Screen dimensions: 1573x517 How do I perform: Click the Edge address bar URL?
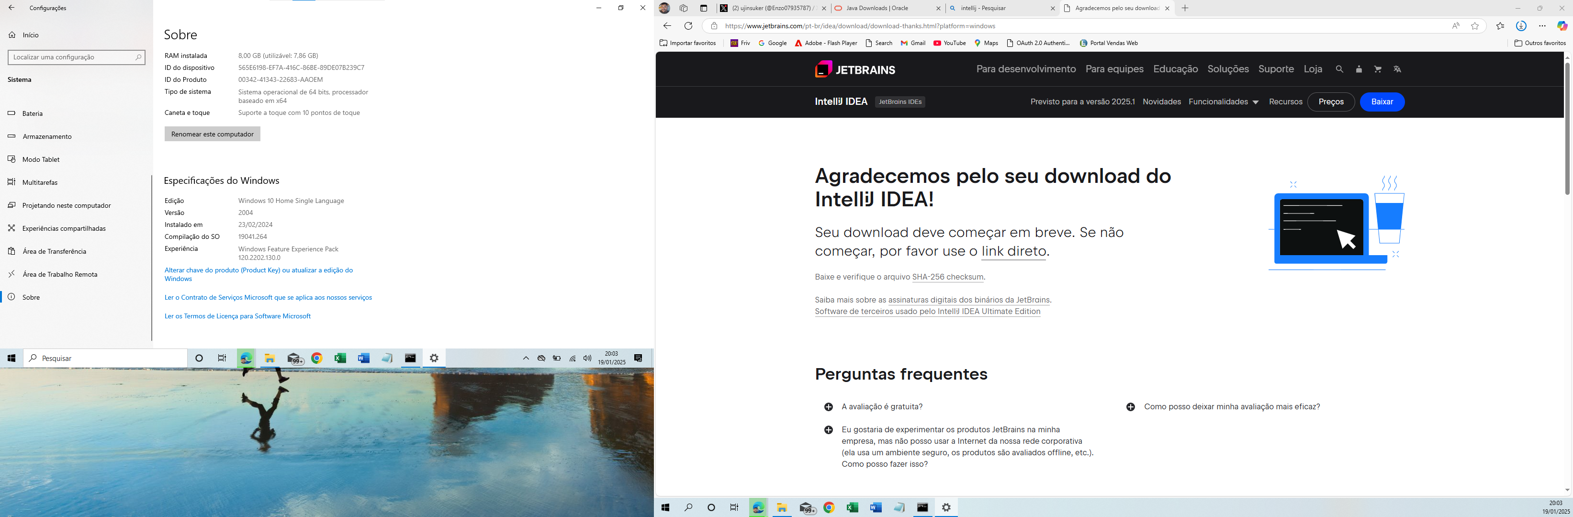tap(860, 26)
